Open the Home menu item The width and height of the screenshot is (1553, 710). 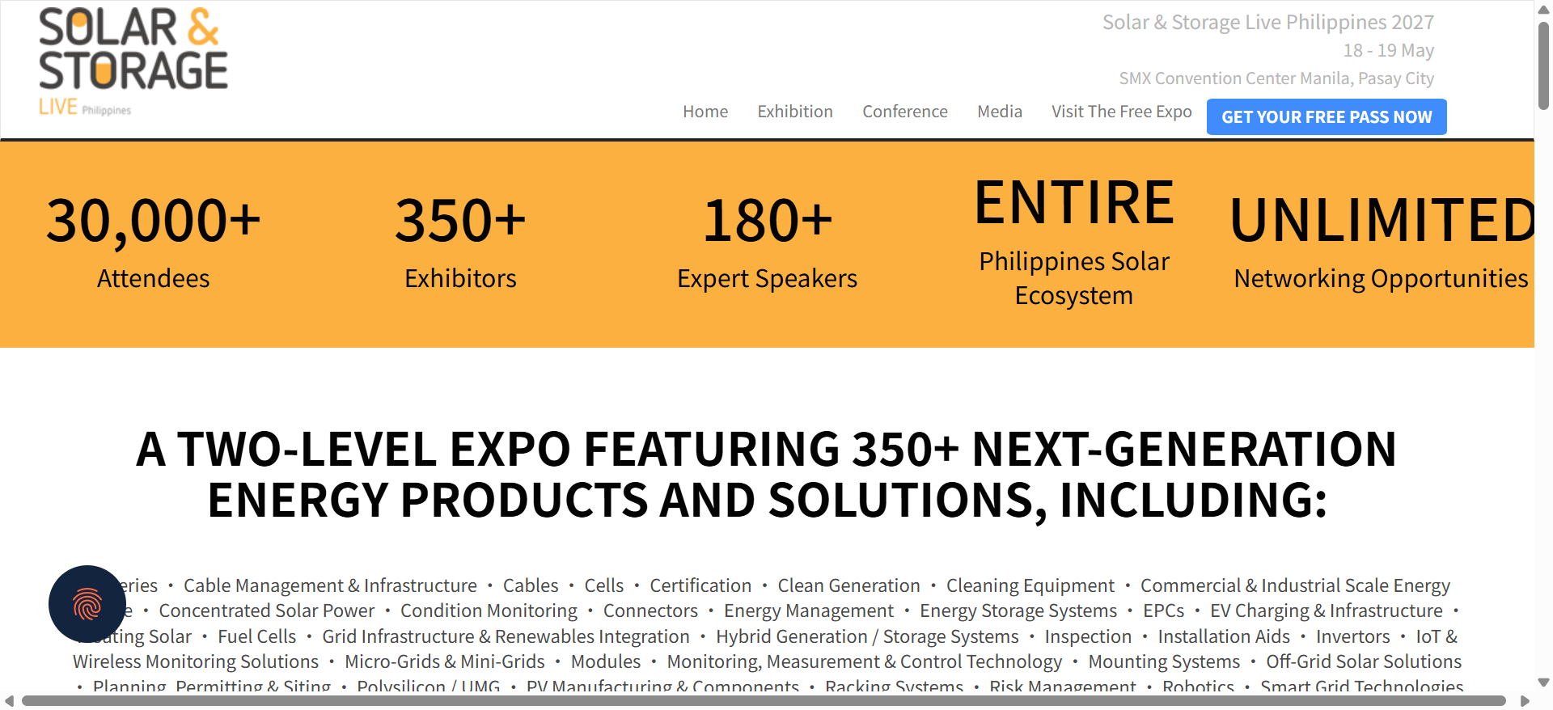pyautogui.click(x=705, y=112)
